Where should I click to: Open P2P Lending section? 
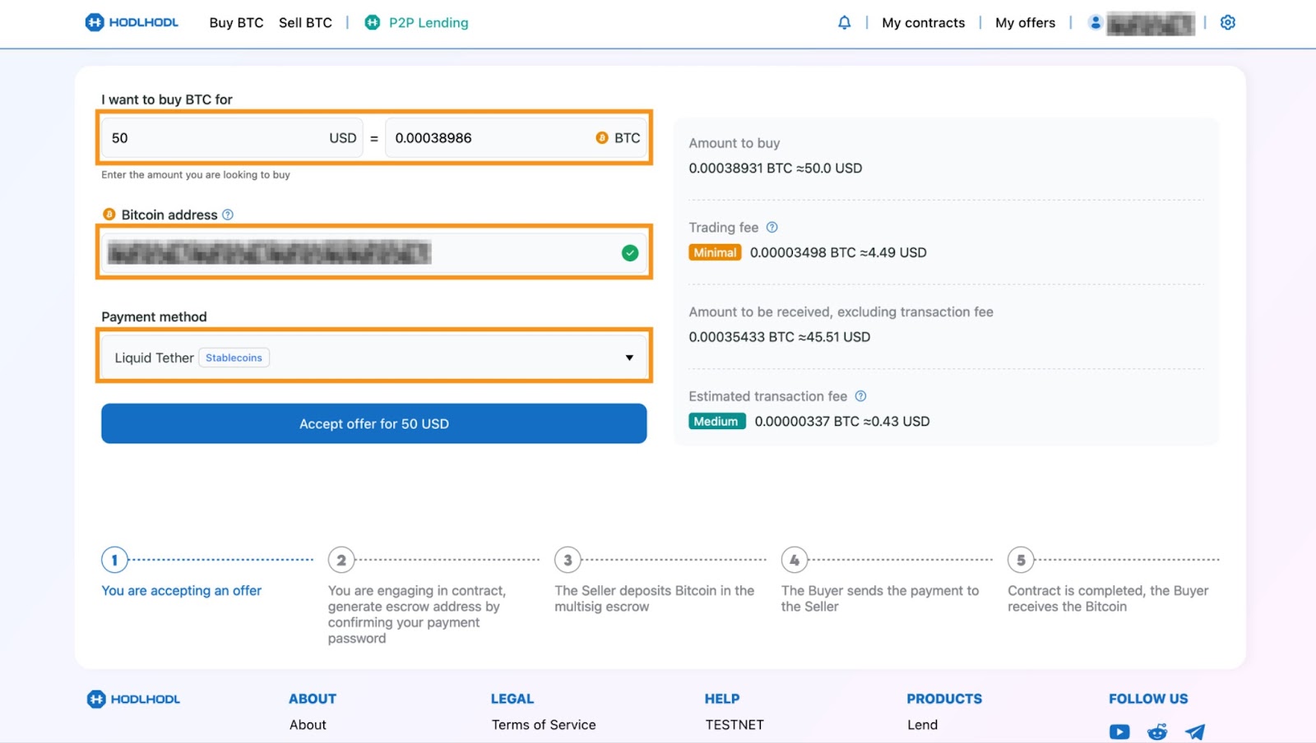click(x=429, y=23)
